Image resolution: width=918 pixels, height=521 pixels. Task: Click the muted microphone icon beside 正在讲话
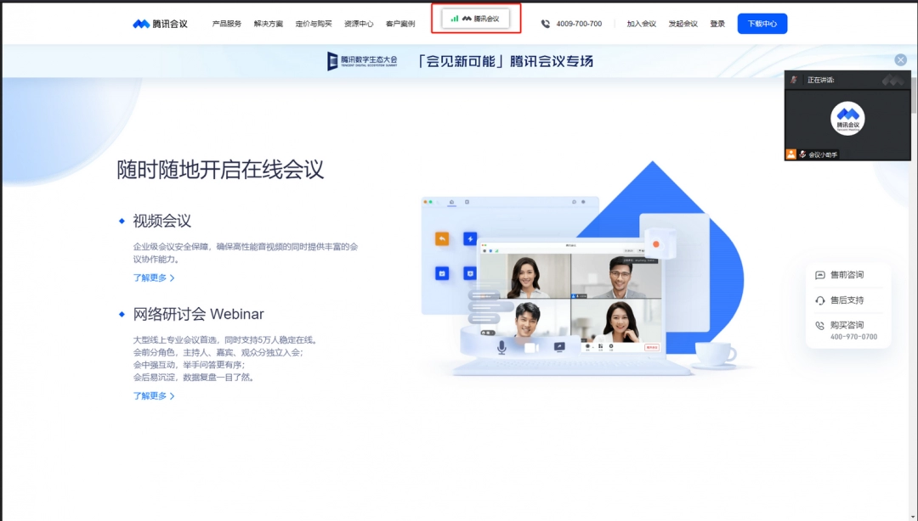point(795,80)
